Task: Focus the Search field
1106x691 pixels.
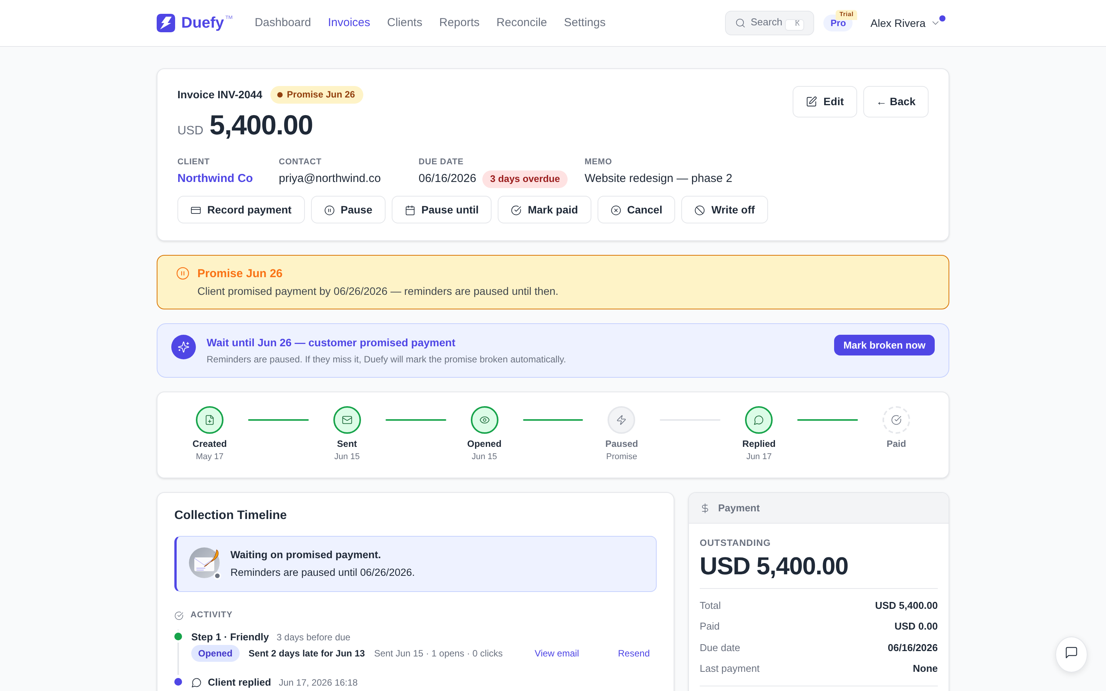Action: pyautogui.click(x=769, y=23)
